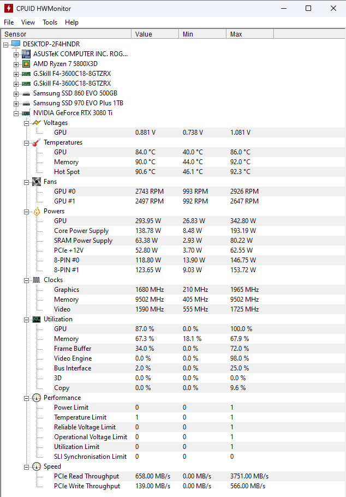This screenshot has width=346, height=497.
Task: Collapse the Performance group
Action: pyautogui.click(x=26, y=398)
